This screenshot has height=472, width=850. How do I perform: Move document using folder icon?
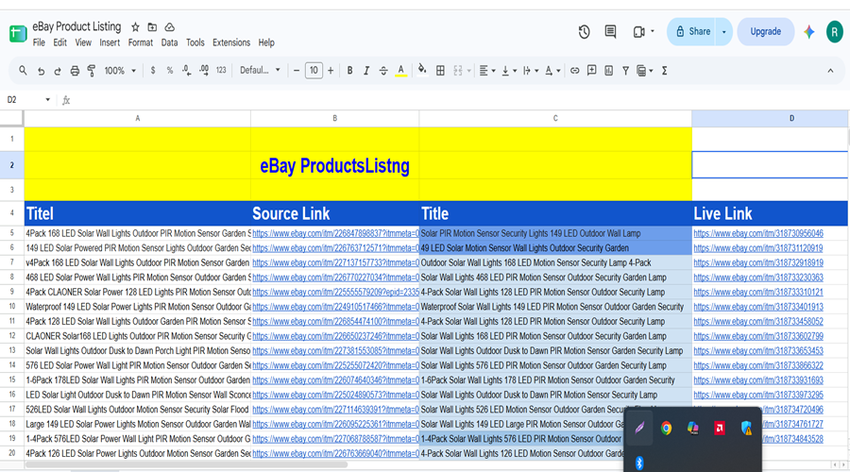click(152, 26)
